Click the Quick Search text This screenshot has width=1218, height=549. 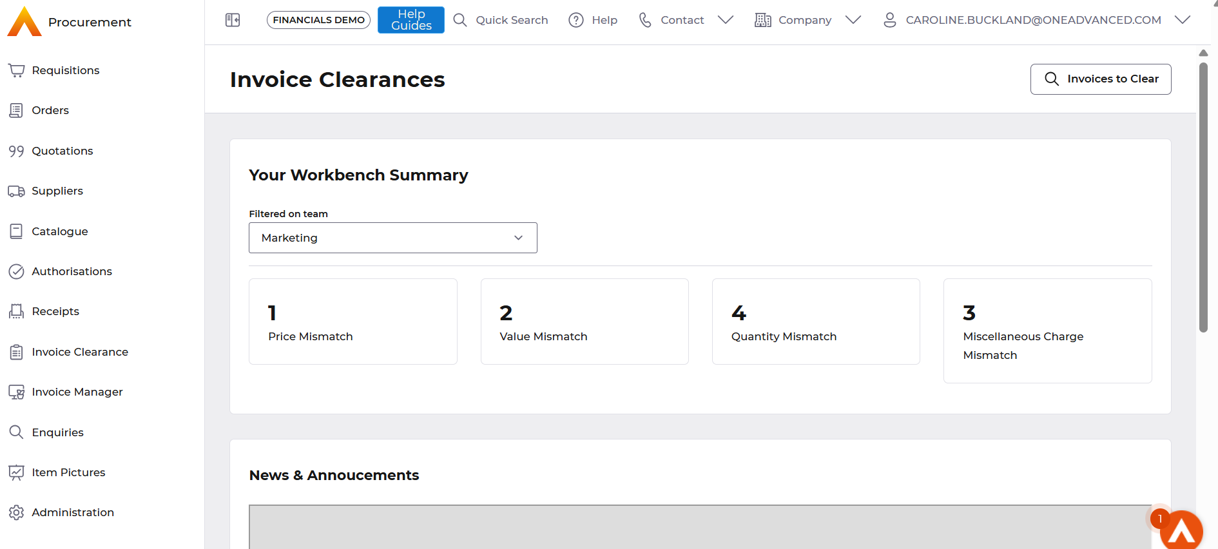pos(512,20)
